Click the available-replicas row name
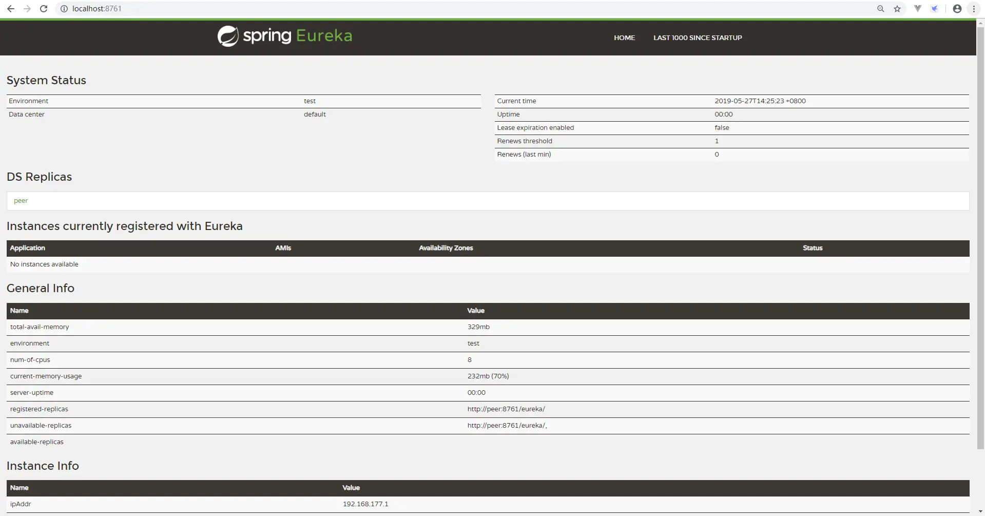 [x=37, y=442]
